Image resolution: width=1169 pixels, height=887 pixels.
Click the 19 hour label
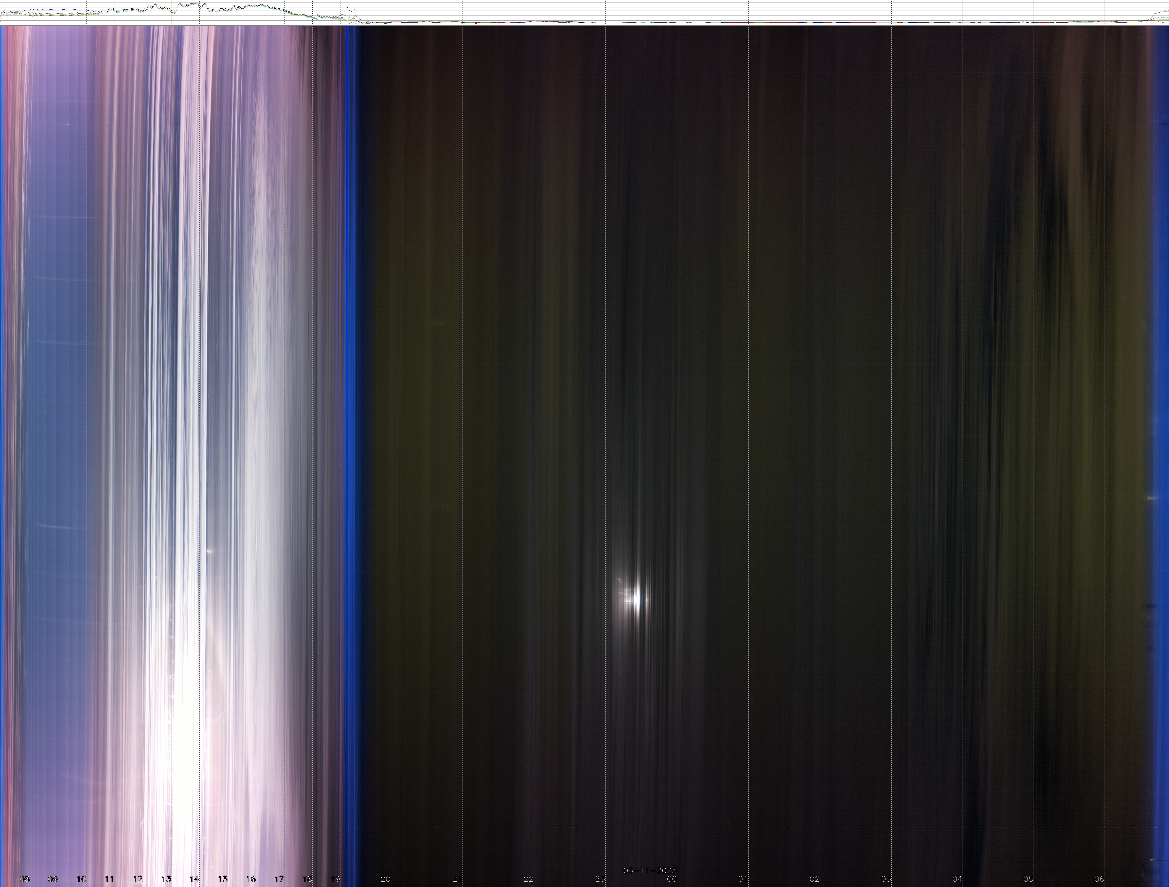coord(335,879)
